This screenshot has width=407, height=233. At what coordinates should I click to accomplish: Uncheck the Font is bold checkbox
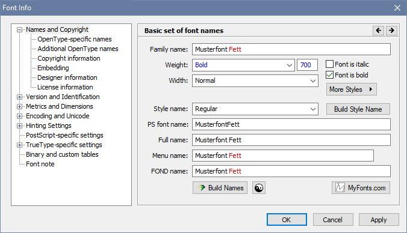329,75
